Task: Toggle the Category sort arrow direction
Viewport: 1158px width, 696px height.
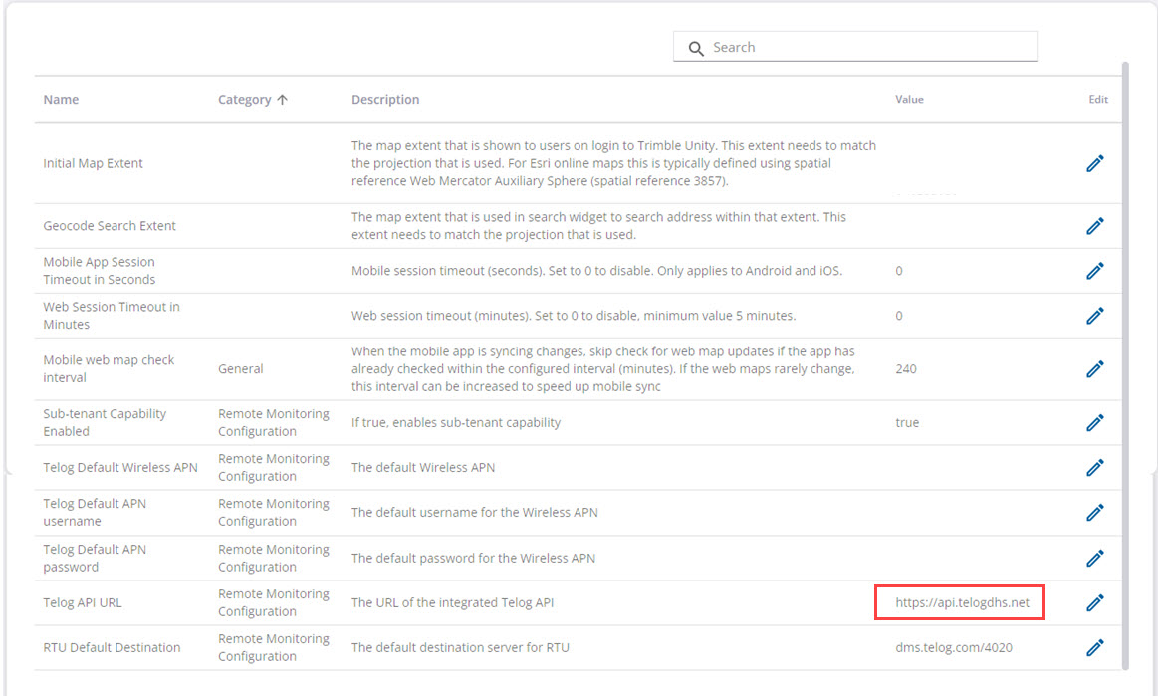Action: coord(283,100)
